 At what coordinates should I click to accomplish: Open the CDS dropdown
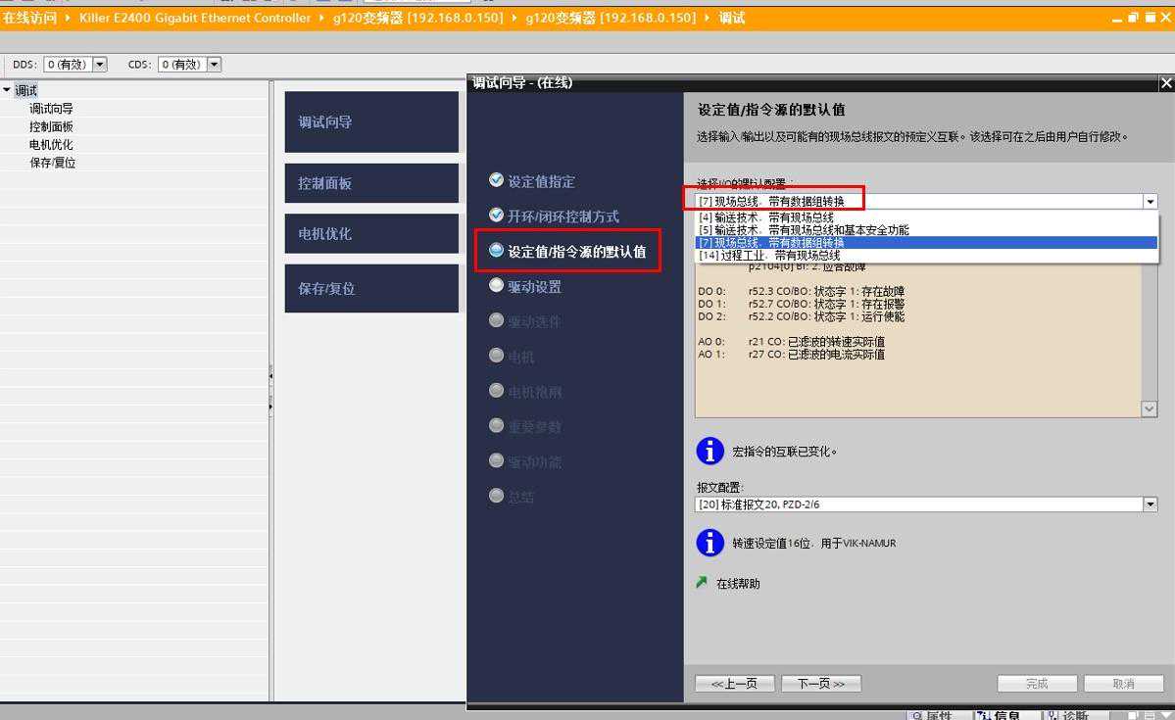click(214, 65)
